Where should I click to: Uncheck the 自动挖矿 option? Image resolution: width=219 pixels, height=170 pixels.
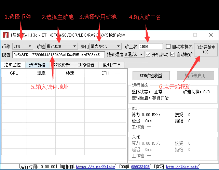coord(173,54)
